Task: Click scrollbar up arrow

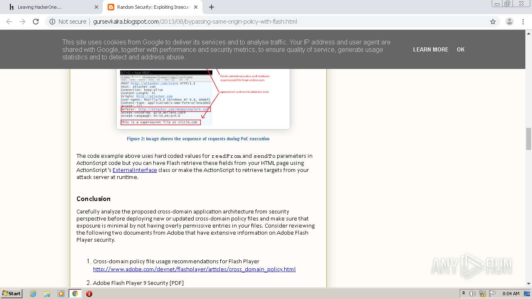Action: (x=529, y=32)
